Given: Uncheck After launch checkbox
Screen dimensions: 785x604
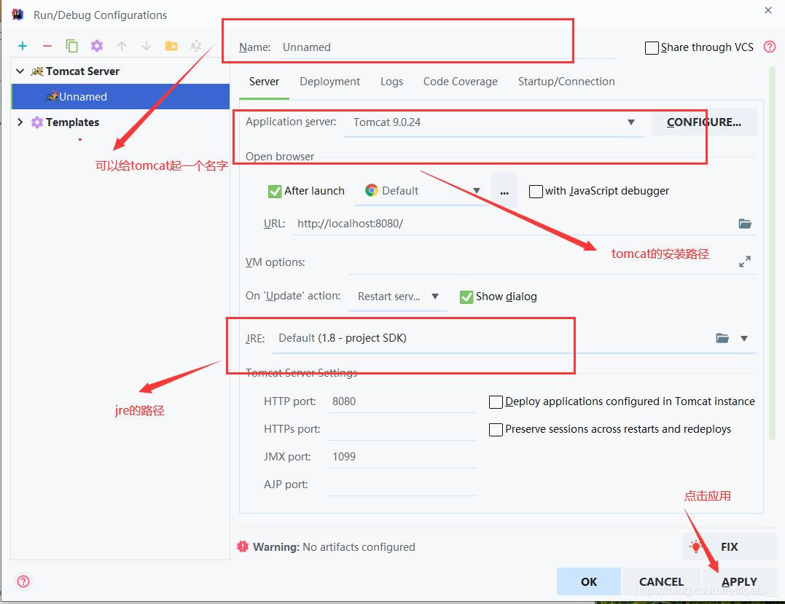Looking at the screenshot, I should (x=275, y=191).
